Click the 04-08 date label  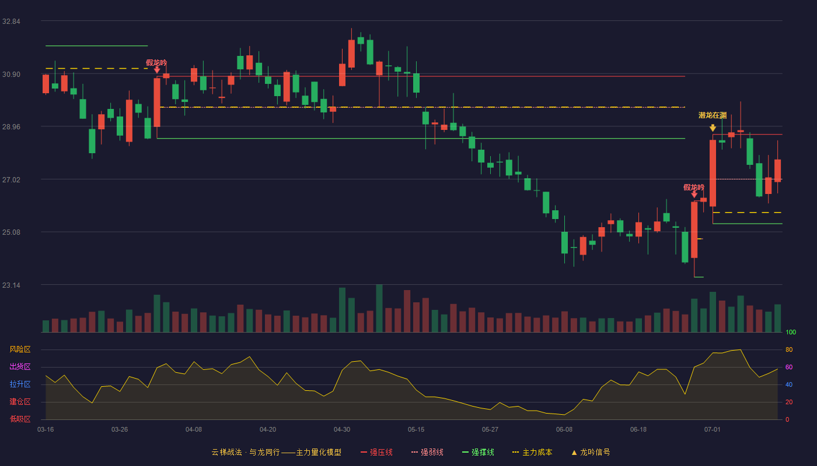194,429
